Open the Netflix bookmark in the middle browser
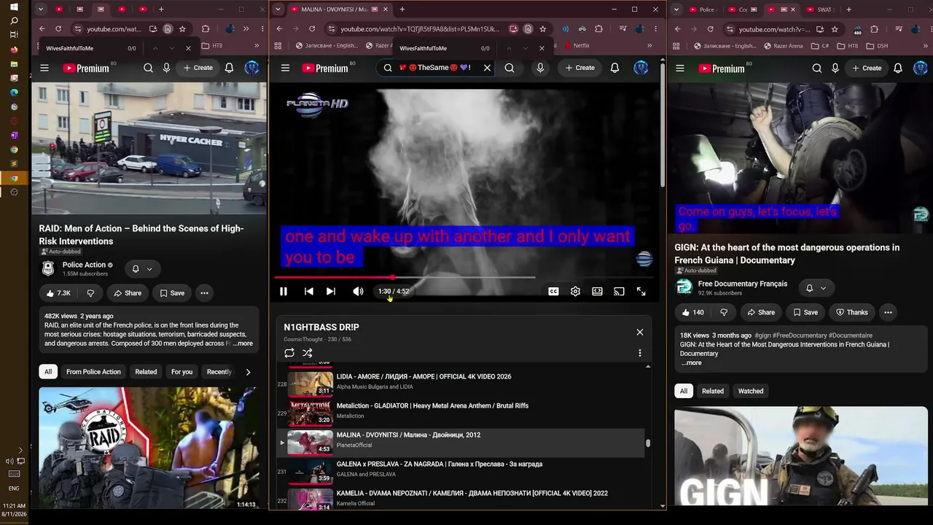 (577, 45)
